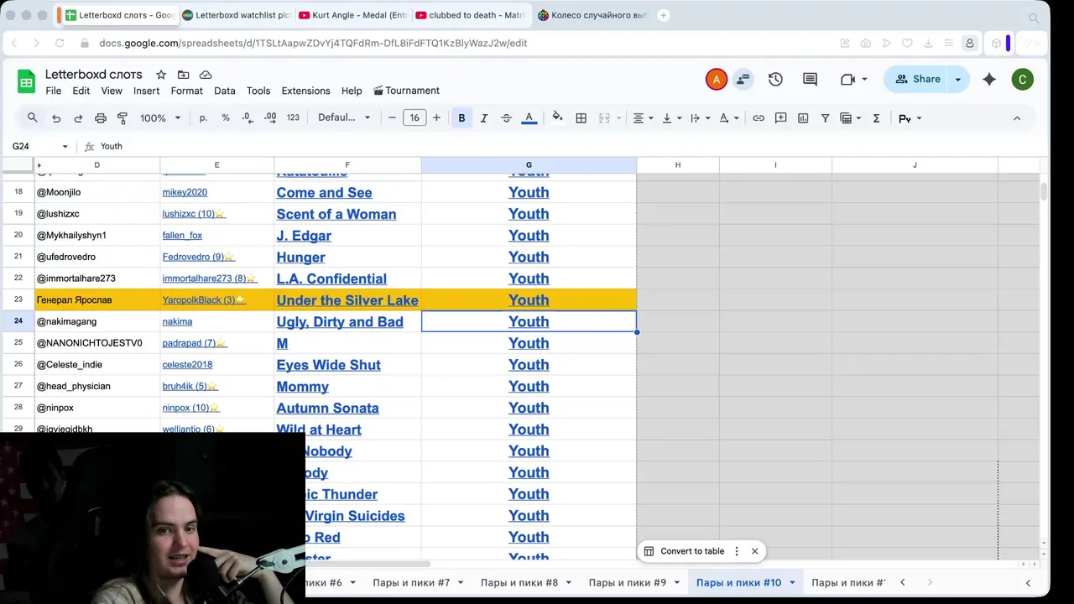The image size is (1074, 604).
Task: Open the Gemini sparkle assistant
Action: (989, 79)
